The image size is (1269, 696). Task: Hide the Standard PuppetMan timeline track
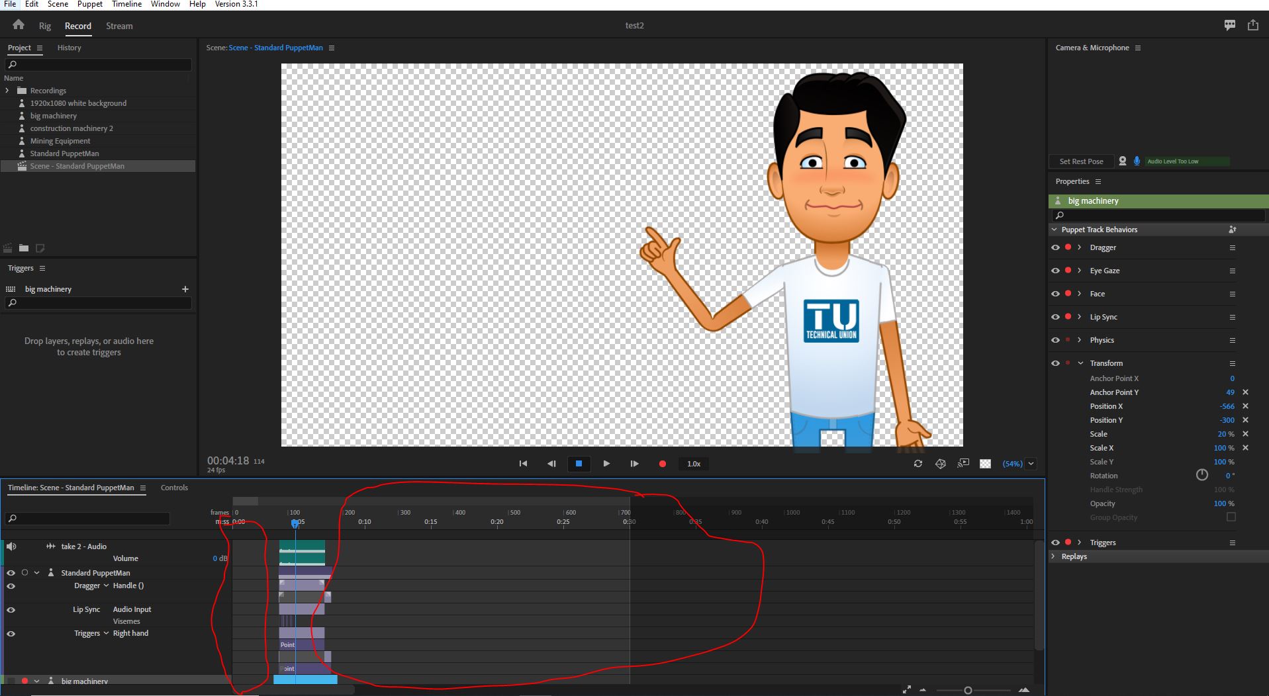point(11,573)
